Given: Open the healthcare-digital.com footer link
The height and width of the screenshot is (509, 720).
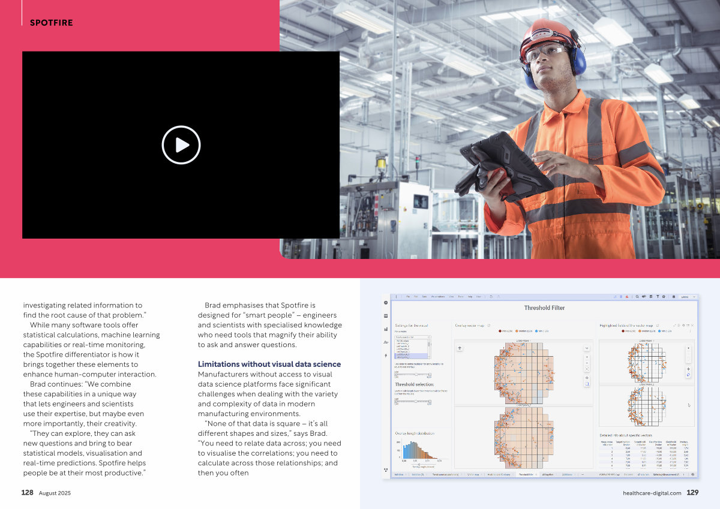Looking at the screenshot, I should click(x=652, y=493).
